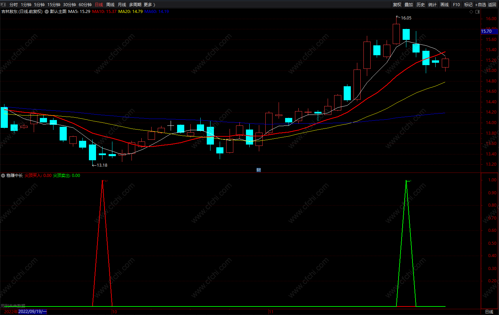Click the red buy signal peak
499x315 pixels.
102,181
